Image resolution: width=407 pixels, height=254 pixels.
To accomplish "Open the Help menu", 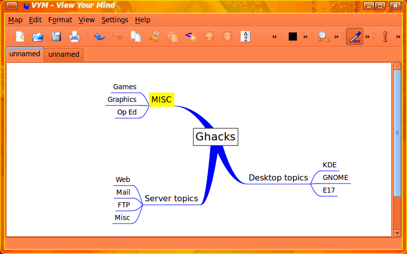I will (143, 20).
